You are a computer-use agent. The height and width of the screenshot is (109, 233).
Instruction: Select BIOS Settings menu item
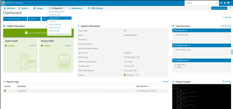point(59,31)
